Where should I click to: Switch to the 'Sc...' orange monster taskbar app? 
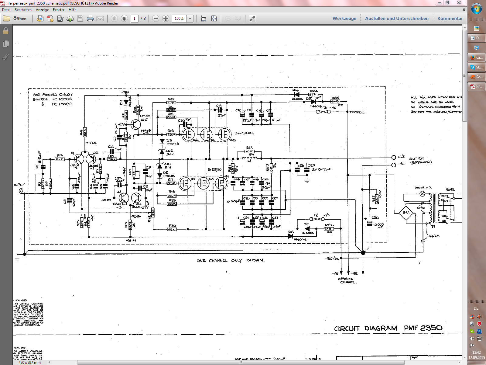pyautogui.click(x=477, y=77)
